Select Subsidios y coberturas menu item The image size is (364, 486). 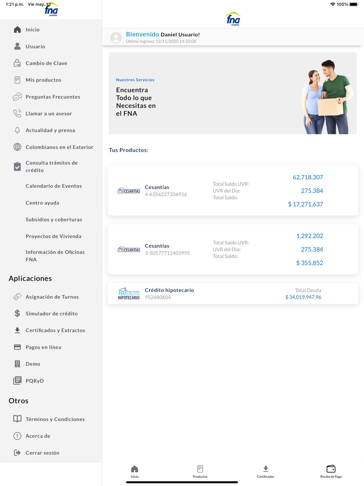(54, 219)
